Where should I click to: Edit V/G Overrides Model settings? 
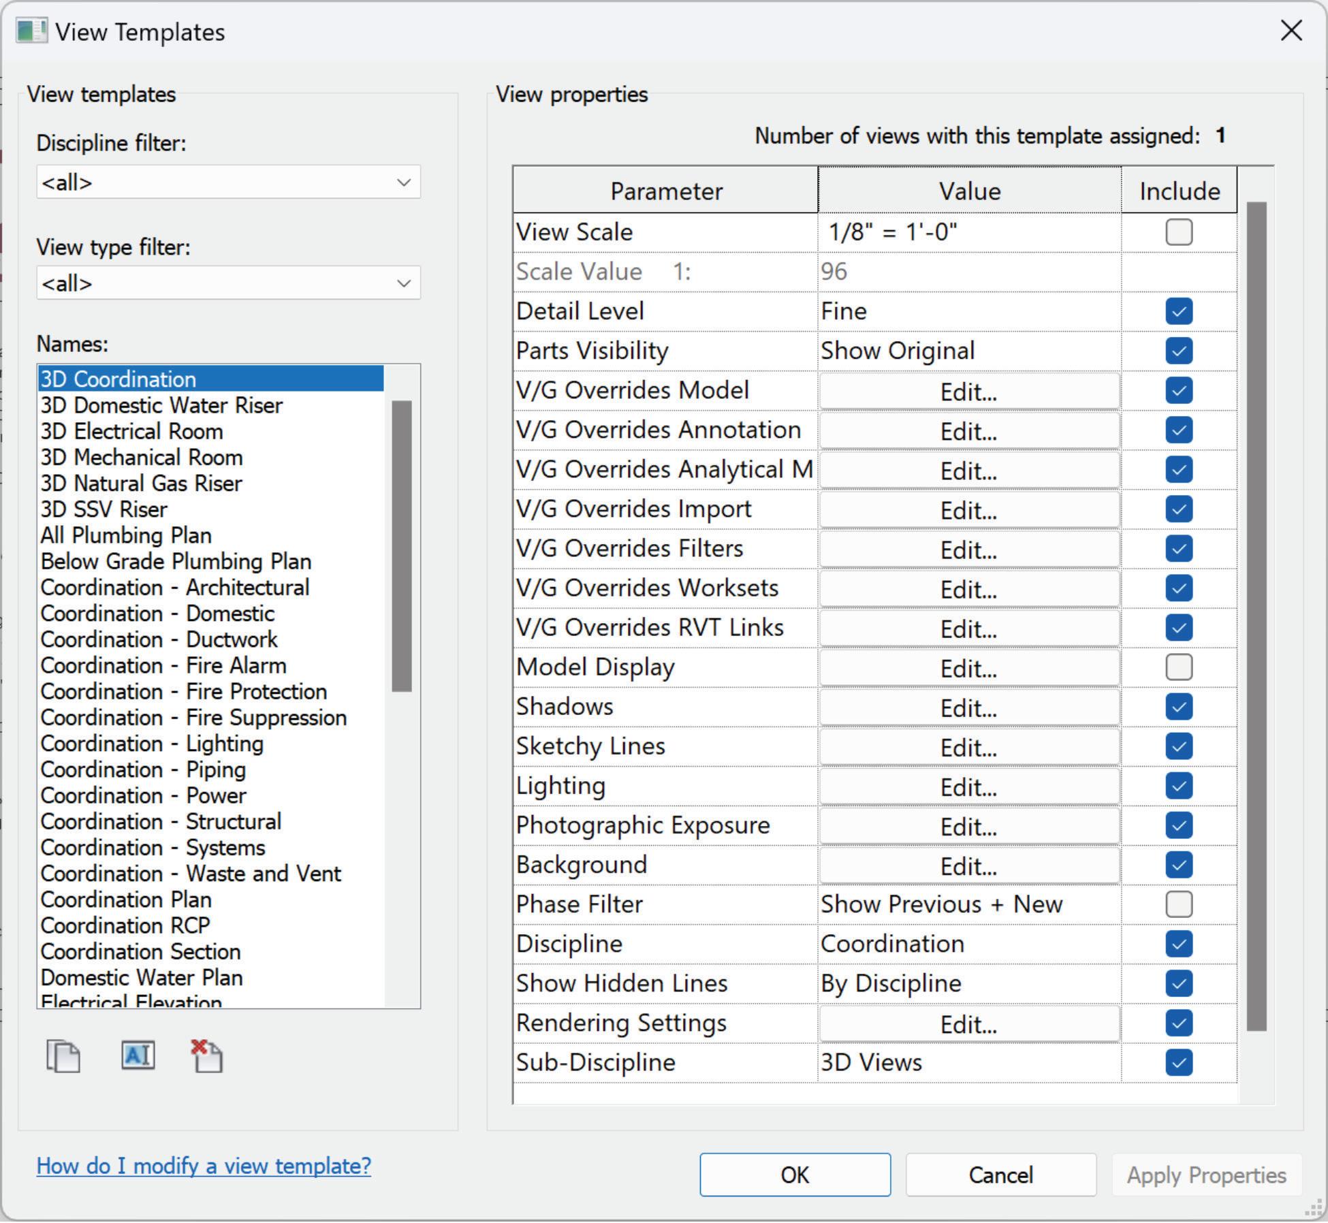coord(968,392)
